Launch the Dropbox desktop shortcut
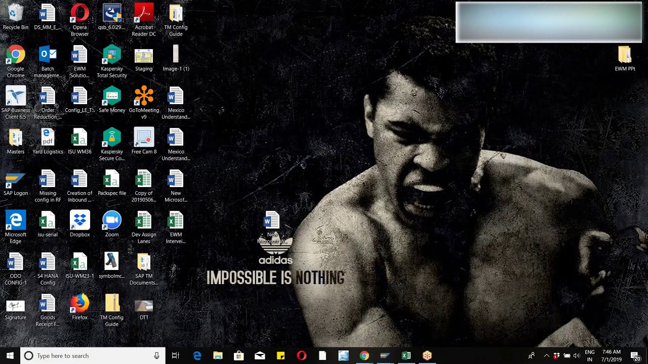The height and width of the screenshot is (364, 648). tap(79, 224)
